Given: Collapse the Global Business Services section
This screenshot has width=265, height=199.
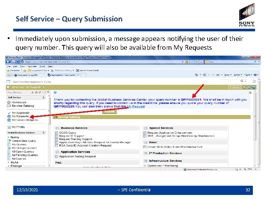Looking at the screenshot, I should point(43,133).
